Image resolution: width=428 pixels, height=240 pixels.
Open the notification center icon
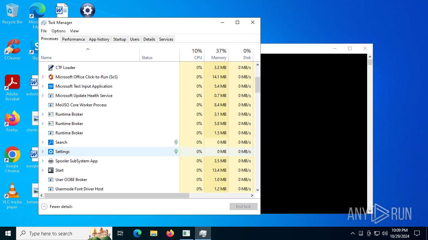pyautogui.click(x=417, y=233)
